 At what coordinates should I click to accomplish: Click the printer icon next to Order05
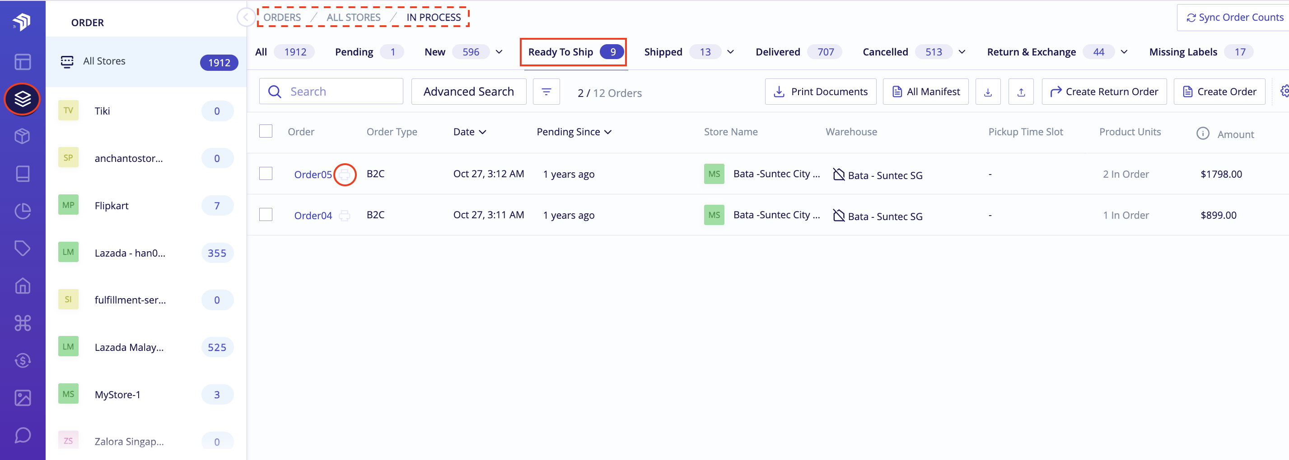pyautogui.click(x=345, y=175)
